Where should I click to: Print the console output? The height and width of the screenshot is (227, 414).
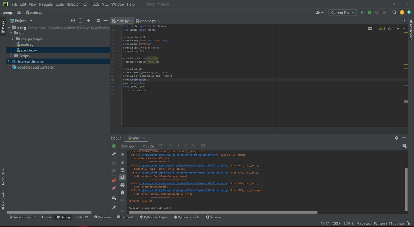122,185
